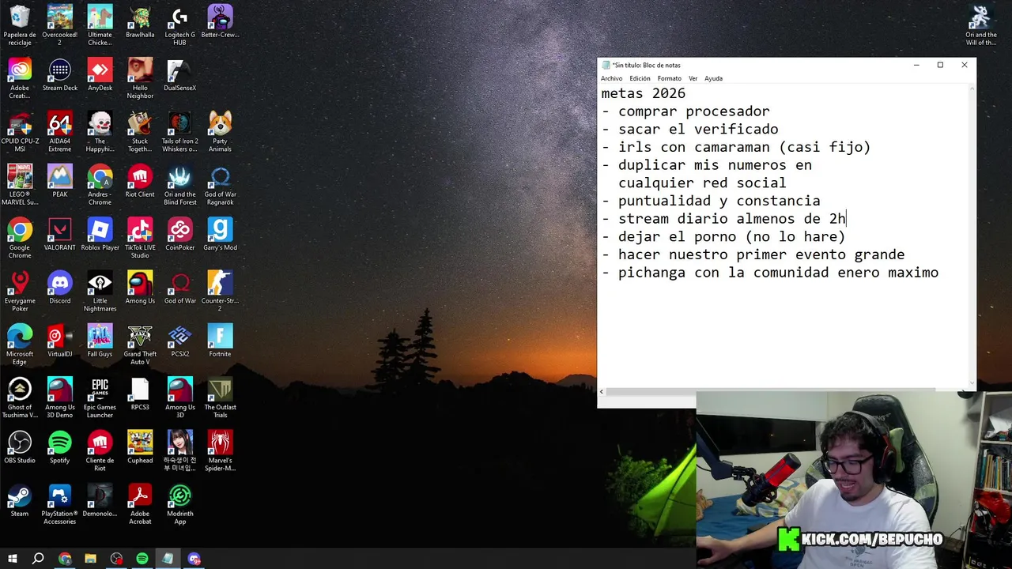This screenshot has width=1012, height=569.
Task: Select the Party Animals icon
Action: point(220,132)
